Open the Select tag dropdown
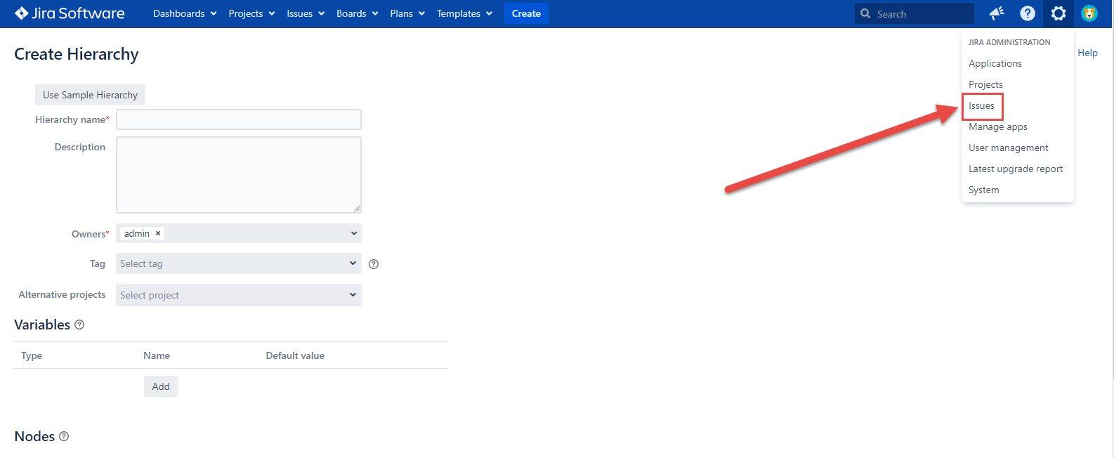This screenshot has width=1114, height=458. pyautogui.click(x=238, y=263)
